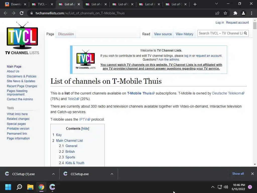Open Recent Page Changes link
Screen dimensions: 257x193
click(22, 86)
